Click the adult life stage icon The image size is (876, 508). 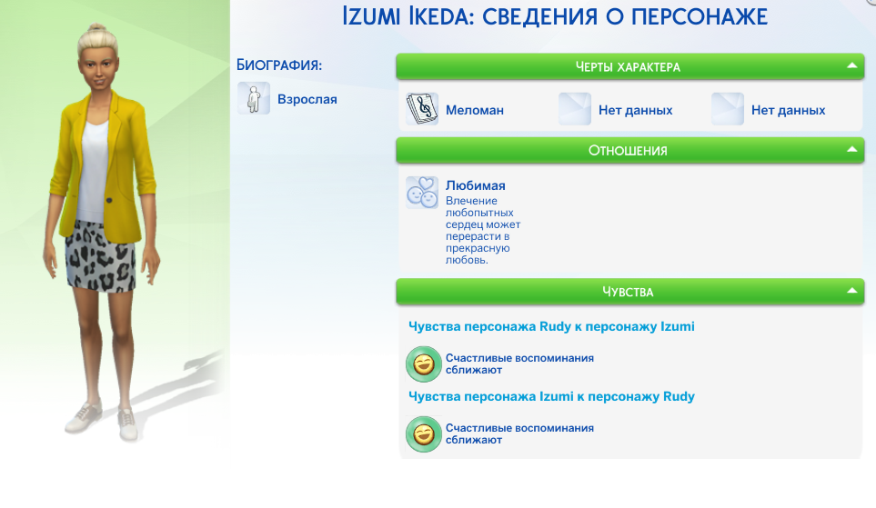254,98
